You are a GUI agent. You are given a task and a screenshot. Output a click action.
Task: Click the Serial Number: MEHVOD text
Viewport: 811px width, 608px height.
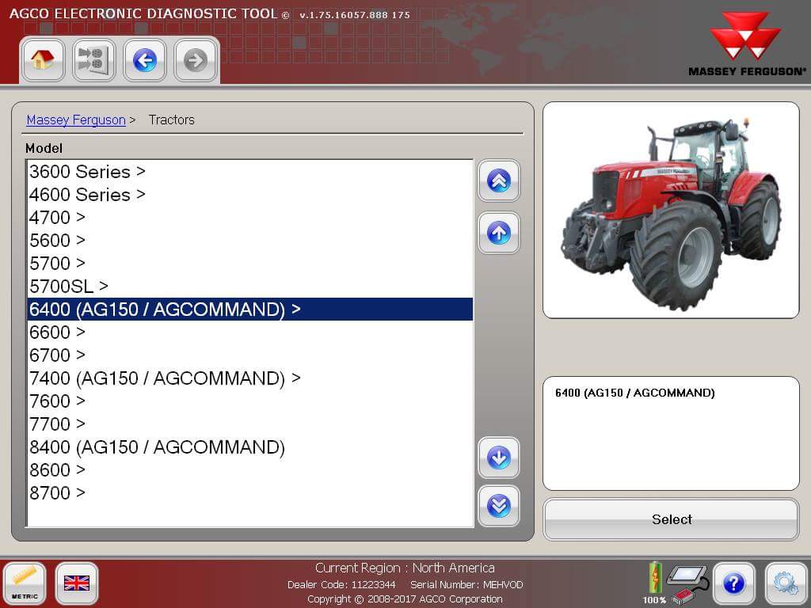click(x=466, y=585)
